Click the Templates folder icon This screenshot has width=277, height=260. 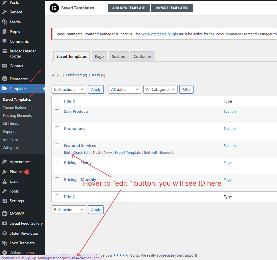click(5, 89)
